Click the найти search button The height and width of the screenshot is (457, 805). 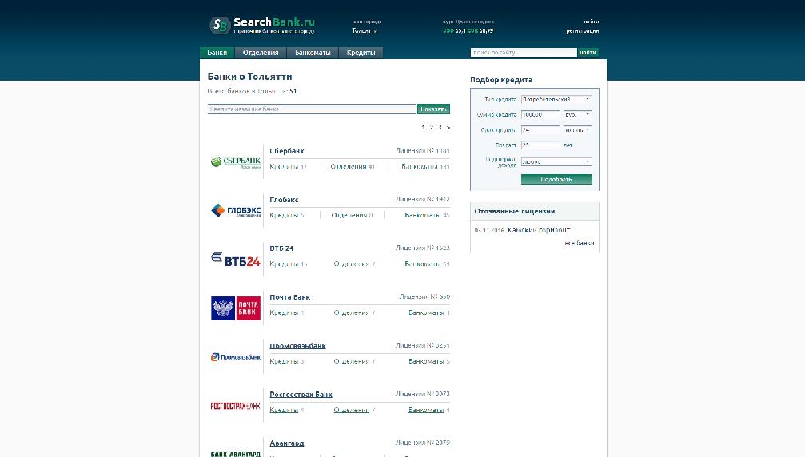pos(588,52)
